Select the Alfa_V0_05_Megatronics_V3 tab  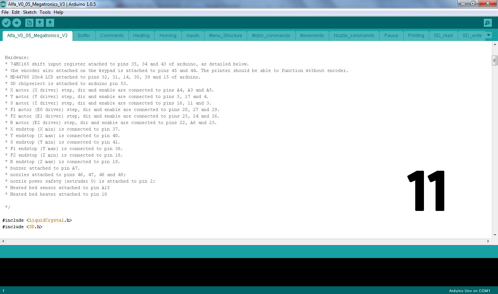coord(37,36)
